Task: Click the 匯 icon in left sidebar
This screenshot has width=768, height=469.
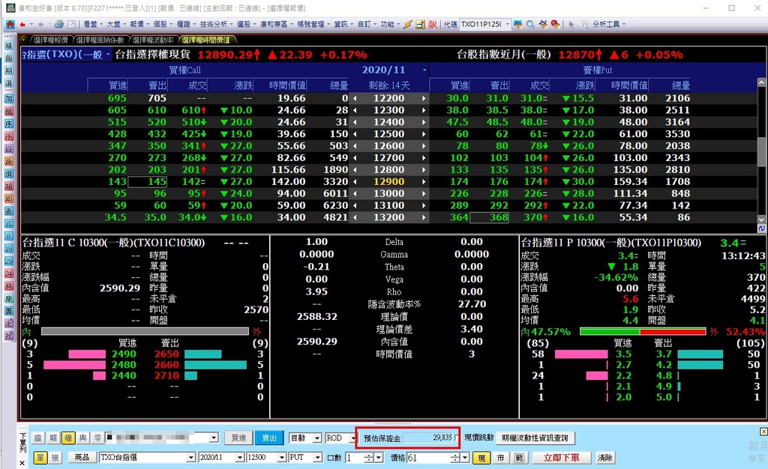Action: [x=9, y=223]
